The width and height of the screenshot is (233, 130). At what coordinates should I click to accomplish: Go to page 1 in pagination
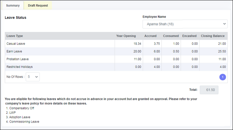223,77
